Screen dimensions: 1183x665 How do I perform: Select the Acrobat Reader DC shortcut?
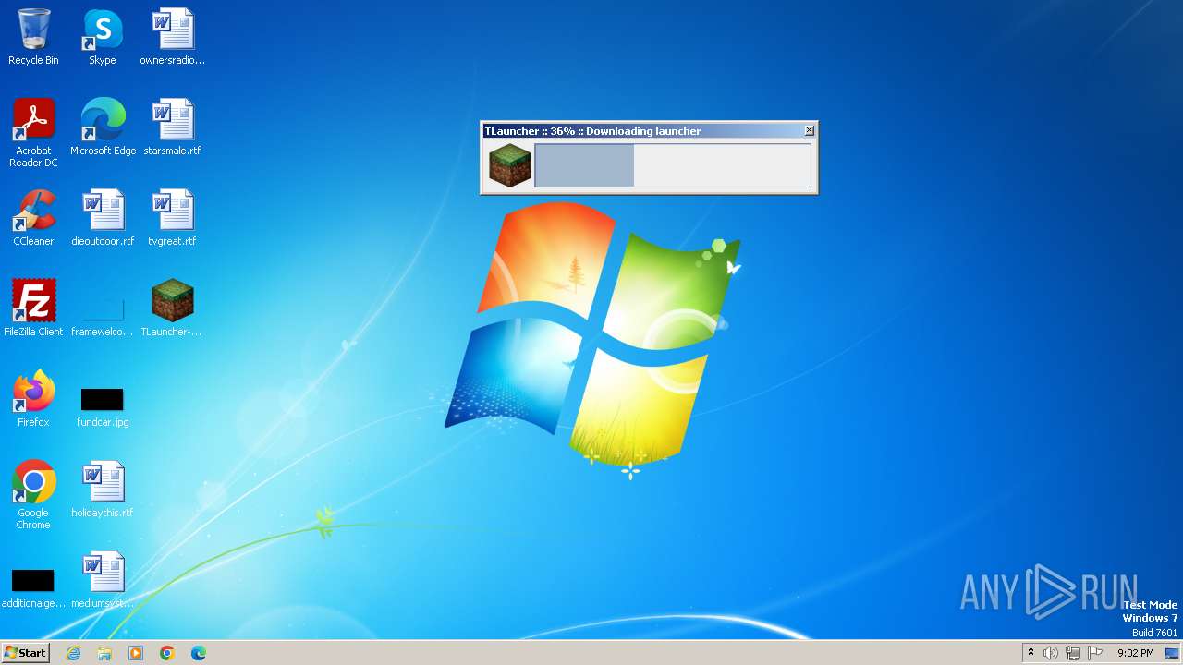[x=33, y=132]
